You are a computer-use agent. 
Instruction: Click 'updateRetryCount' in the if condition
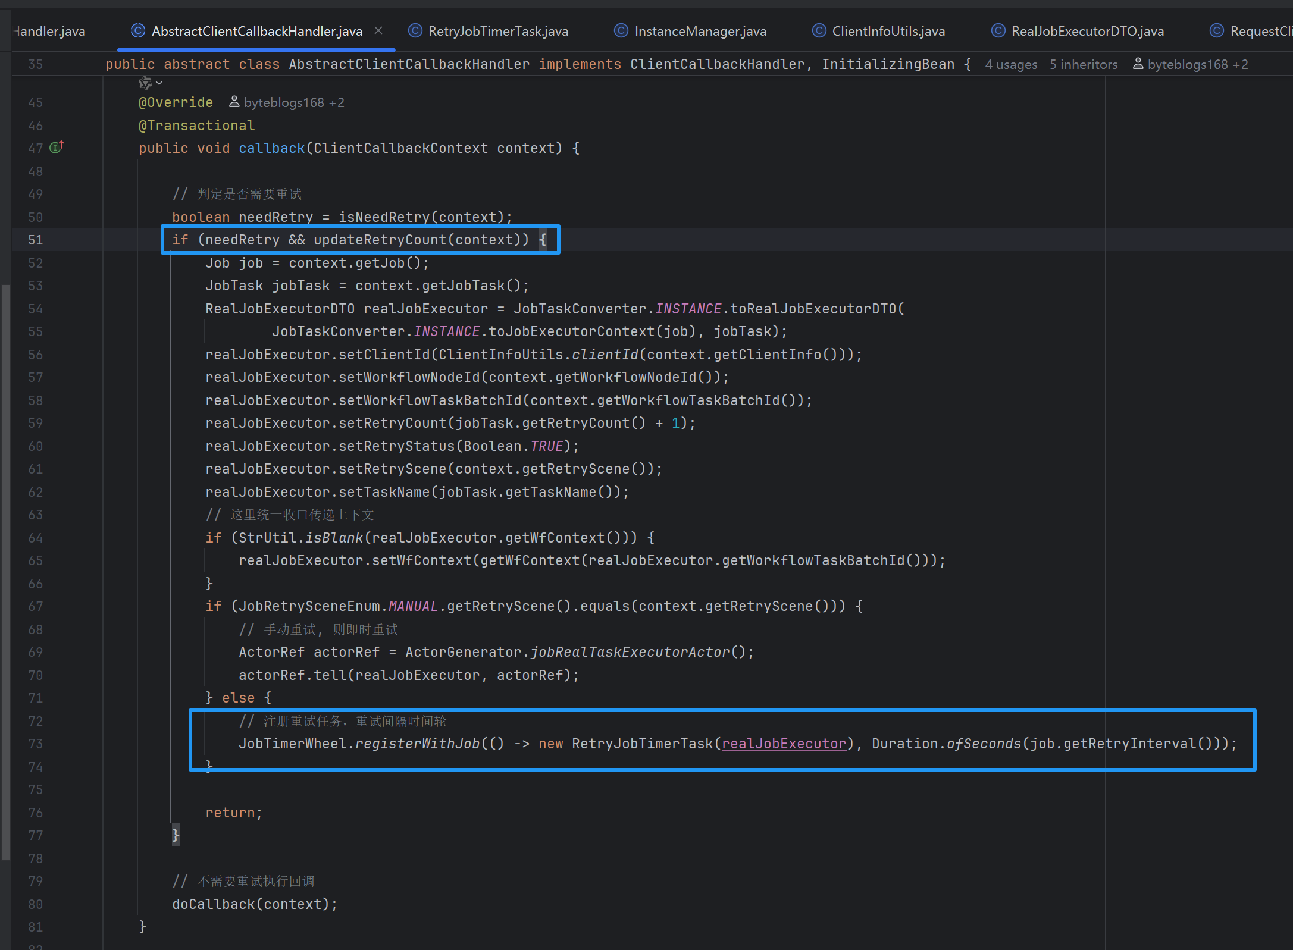pyautogui.click(x=380, y=240)
